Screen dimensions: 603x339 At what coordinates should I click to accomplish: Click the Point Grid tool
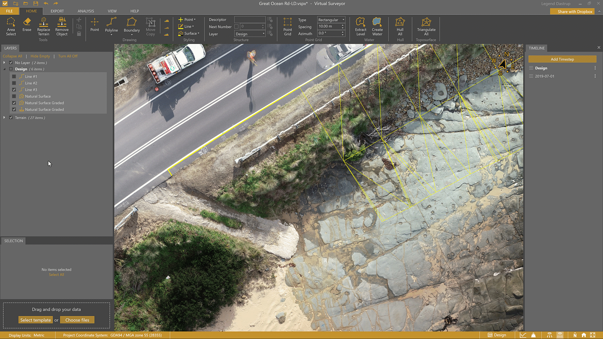click(287, 26)
